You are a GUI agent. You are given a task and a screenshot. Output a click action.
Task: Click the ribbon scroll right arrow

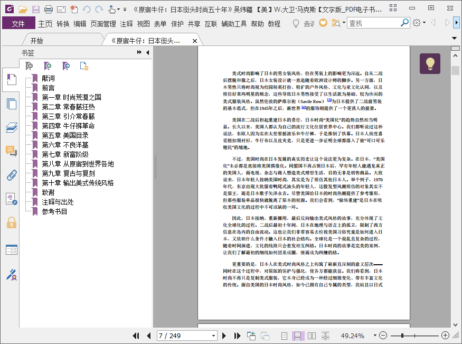(x=457, y=22)
